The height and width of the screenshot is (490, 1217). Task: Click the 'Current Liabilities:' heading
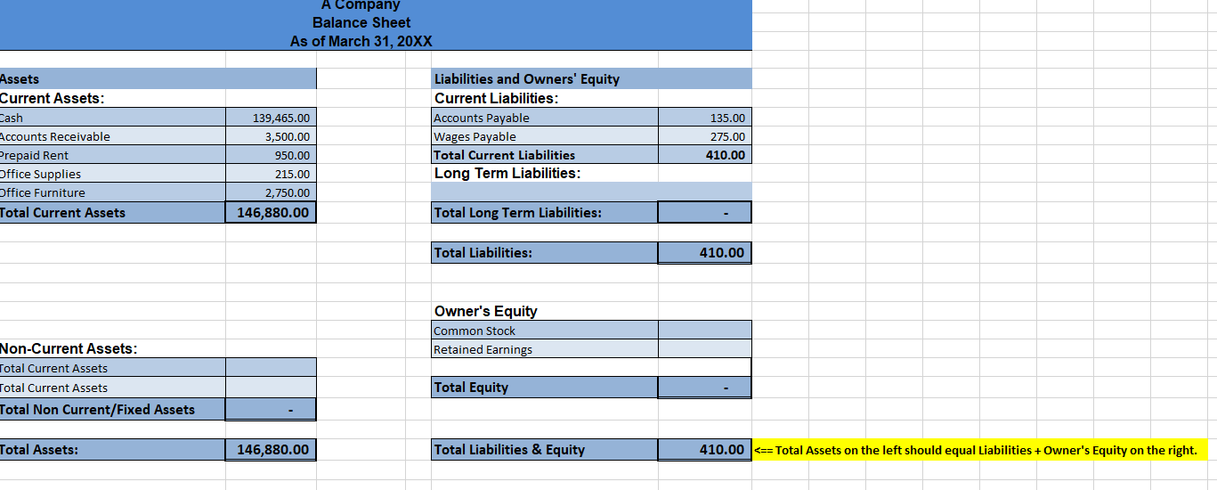tap(497, 98)
